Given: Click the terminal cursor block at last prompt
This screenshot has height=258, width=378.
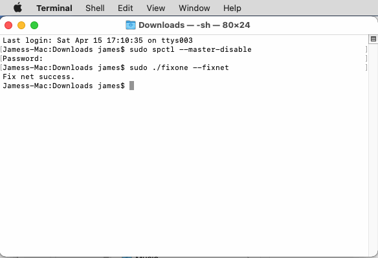Looking at the screenshot, I should pyautogui.click(x=131, y=86).
